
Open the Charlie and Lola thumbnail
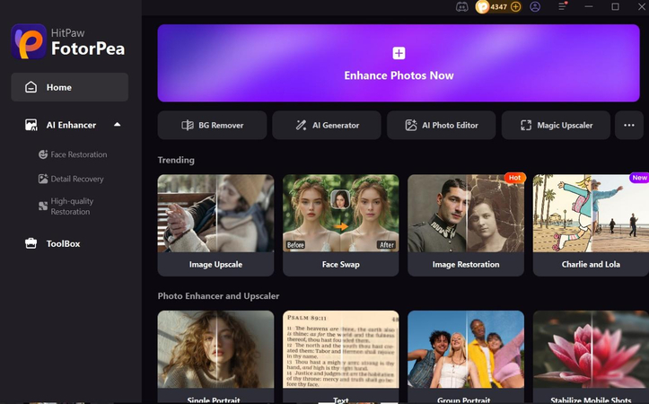coord(591,213)
